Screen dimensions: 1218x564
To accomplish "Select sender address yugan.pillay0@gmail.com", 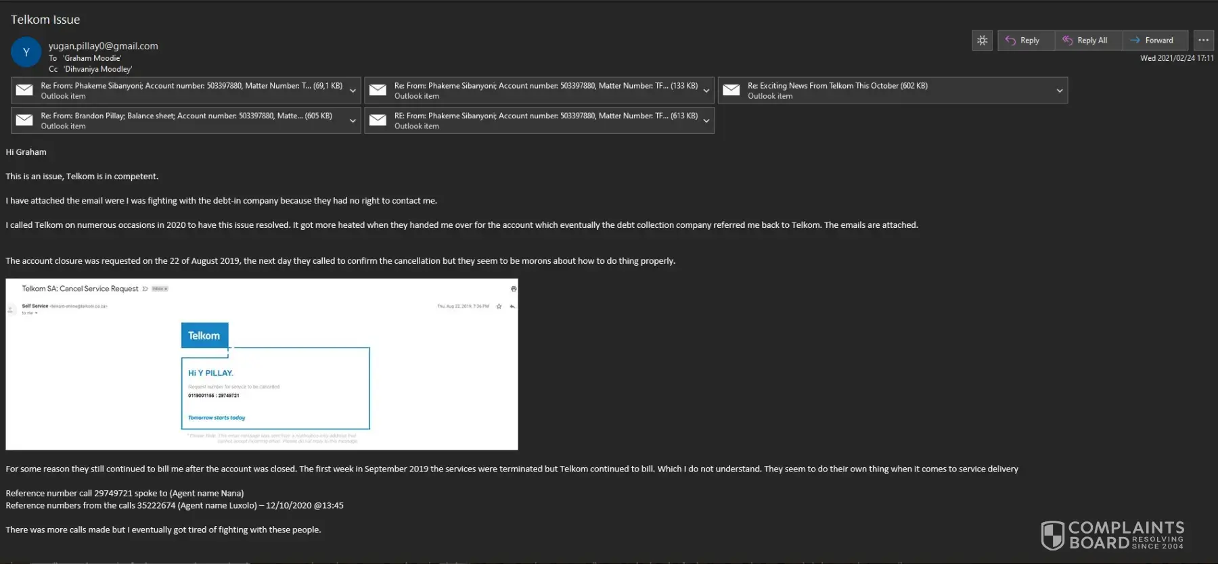I will tap(103, 46).
